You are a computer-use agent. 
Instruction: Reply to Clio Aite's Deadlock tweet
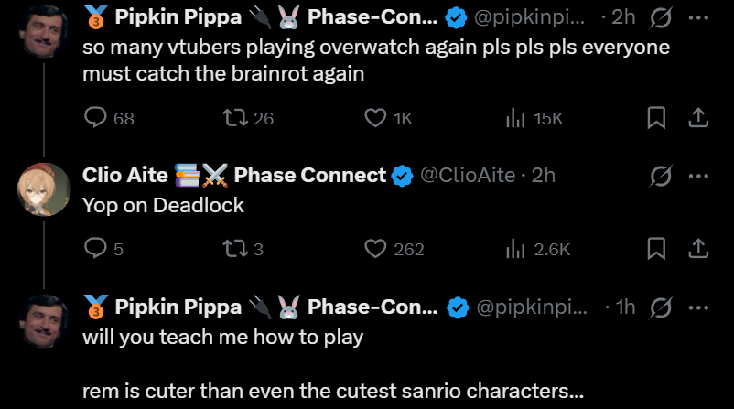[x=96, y=248]
